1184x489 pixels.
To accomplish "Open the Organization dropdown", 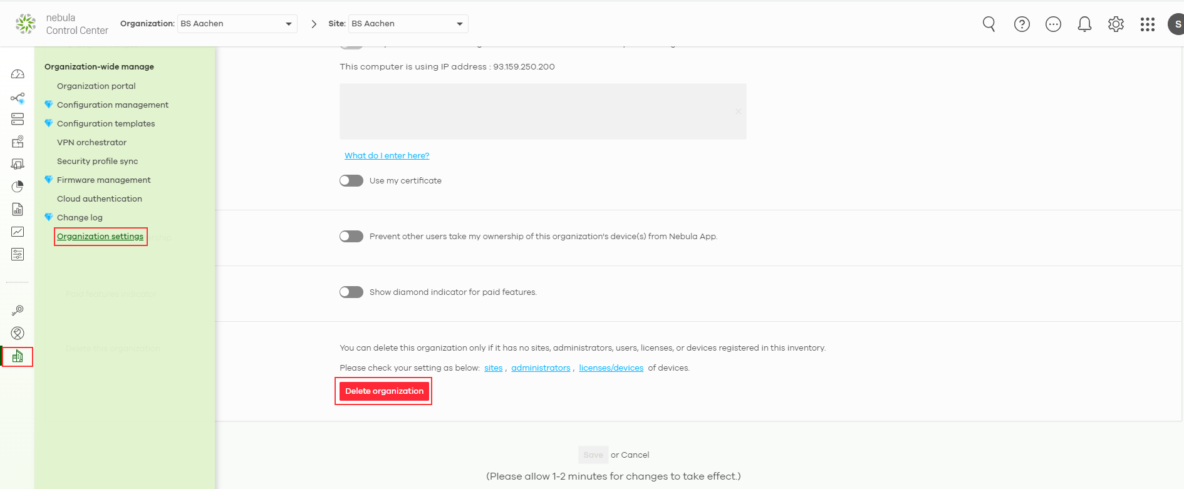I will (237, 24).
